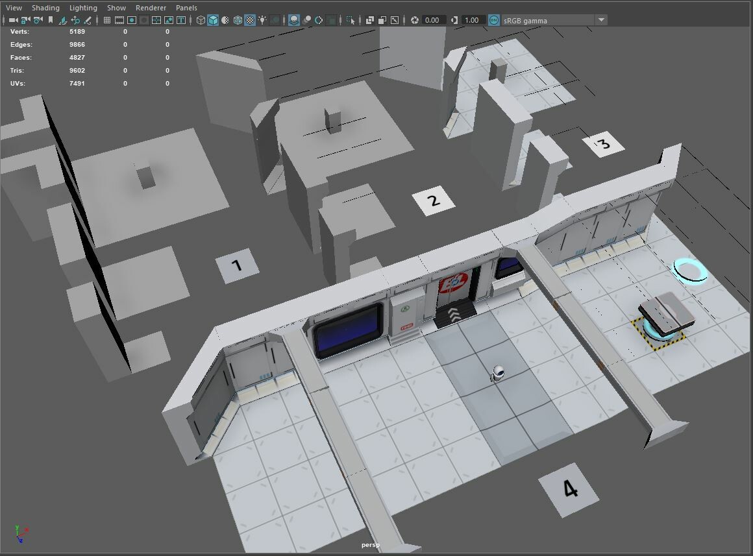The height and width of the screenshot is (556, 753).
Task: Enable textured display mode
Action: tap(249, 19)
